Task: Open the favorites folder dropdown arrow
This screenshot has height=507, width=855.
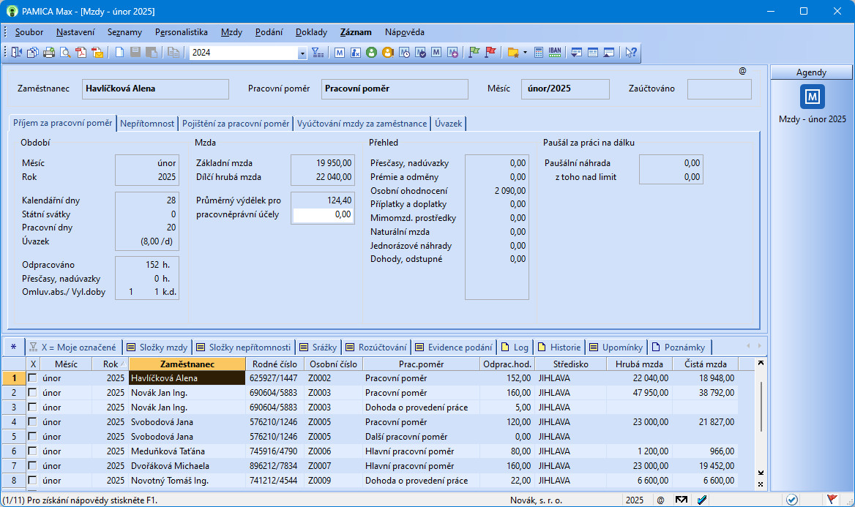Action: (x=525, y=53)
